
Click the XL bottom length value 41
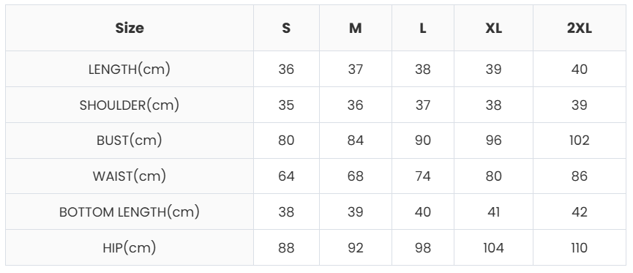click(493, 212)
